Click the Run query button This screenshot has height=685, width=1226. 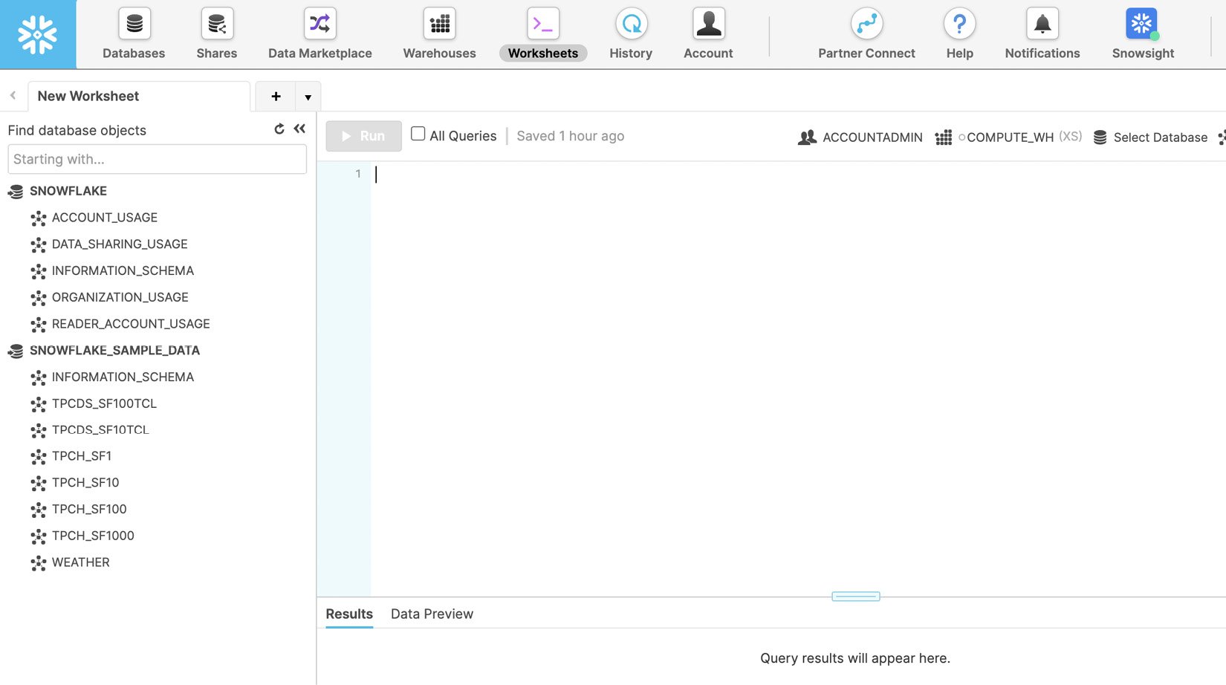364,136
